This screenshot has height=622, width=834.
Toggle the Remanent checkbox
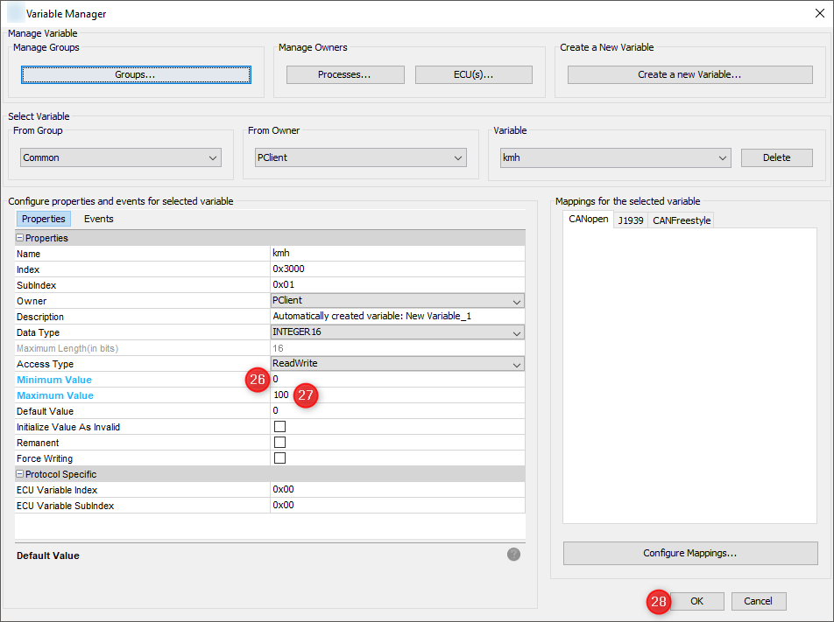pyautogui.click(x=280, y=443)
